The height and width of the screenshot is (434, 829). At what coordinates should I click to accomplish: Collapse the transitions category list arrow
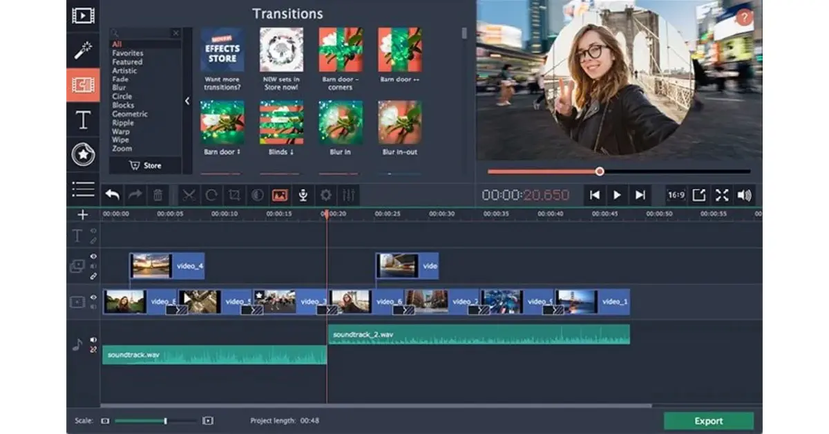tap(187, 101)
